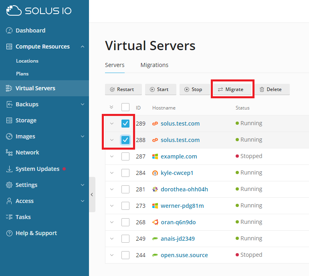
Task: Expand the row for server 281
Action: click(112, 189)
